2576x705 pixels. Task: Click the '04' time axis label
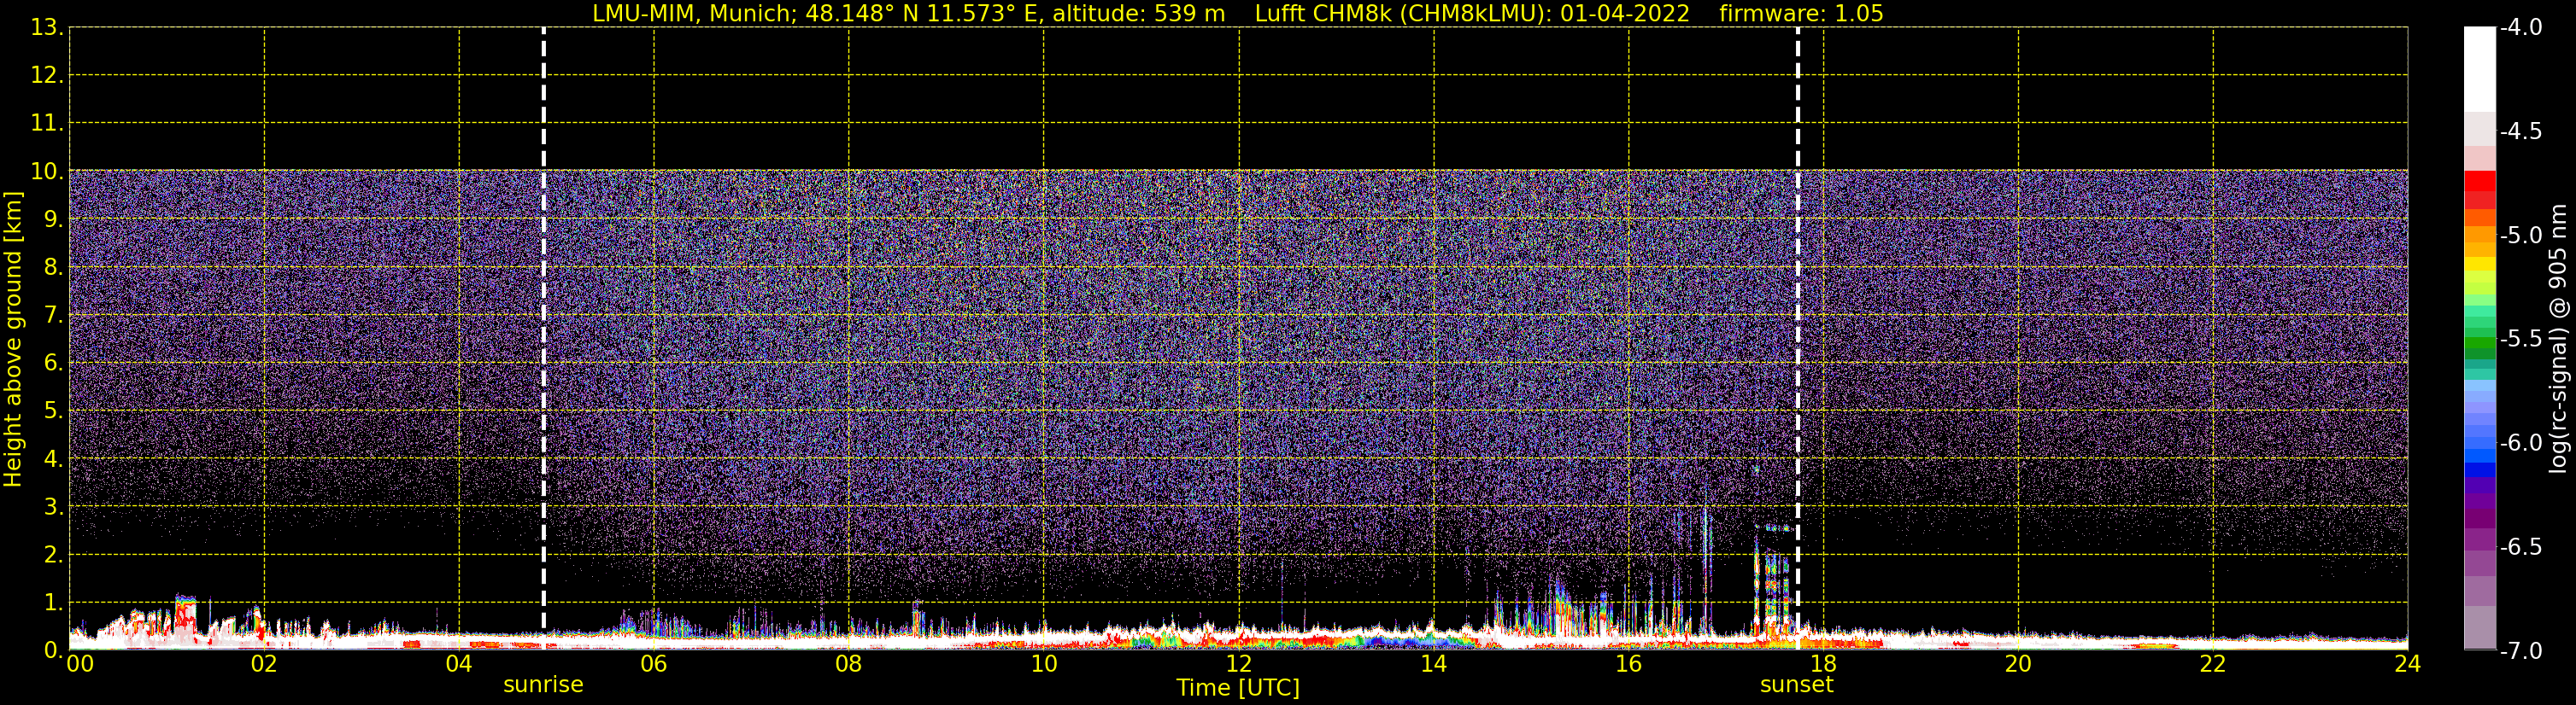coord(459,664)
